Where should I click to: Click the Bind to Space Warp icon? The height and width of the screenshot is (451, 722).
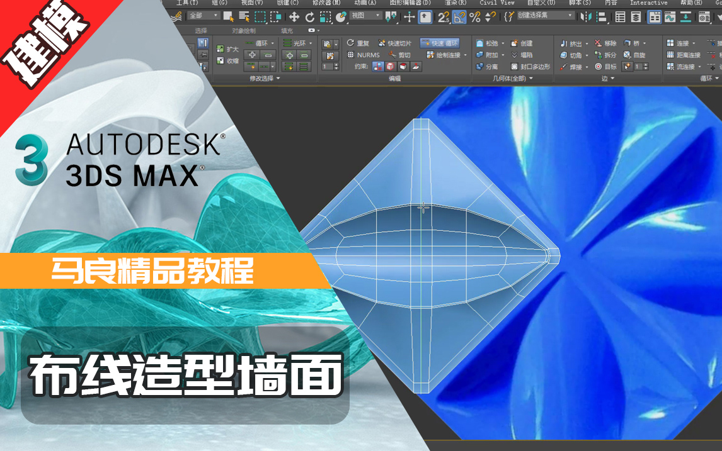pos(176,17)
